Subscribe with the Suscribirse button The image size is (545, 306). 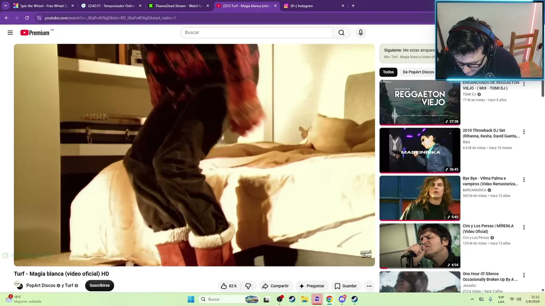(100, 286)
